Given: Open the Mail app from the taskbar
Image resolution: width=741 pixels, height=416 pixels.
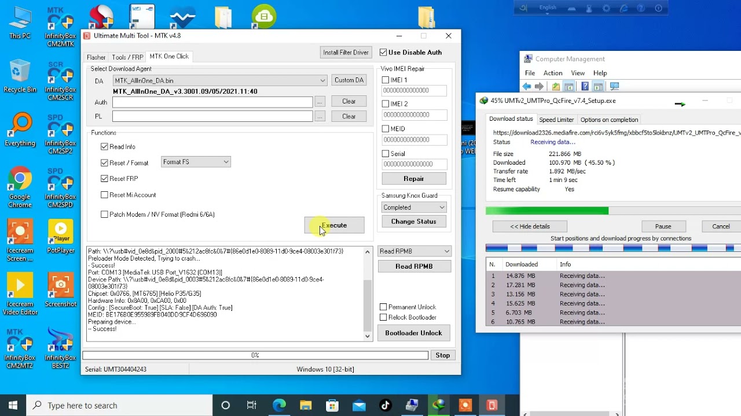Looking at the screenshot, I should click(359, 405).
